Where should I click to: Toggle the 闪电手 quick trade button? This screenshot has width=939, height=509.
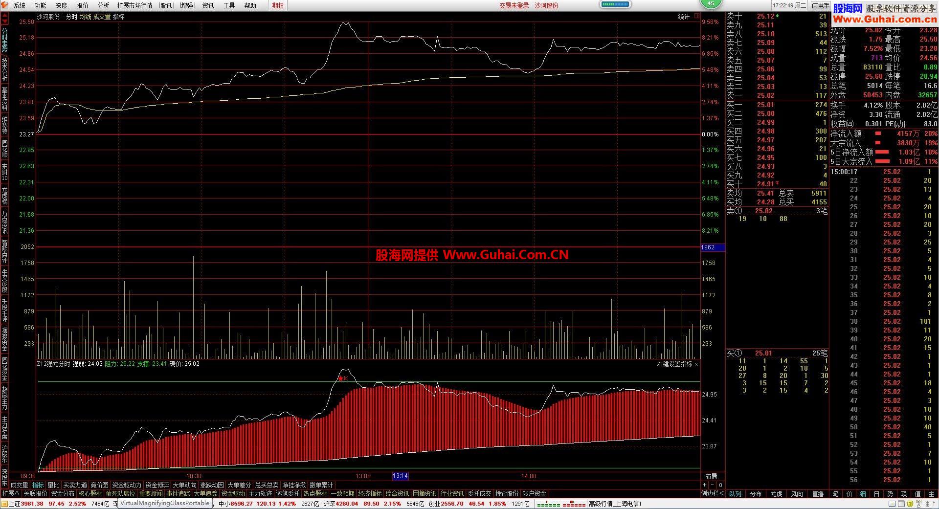[x=820, y=5]
